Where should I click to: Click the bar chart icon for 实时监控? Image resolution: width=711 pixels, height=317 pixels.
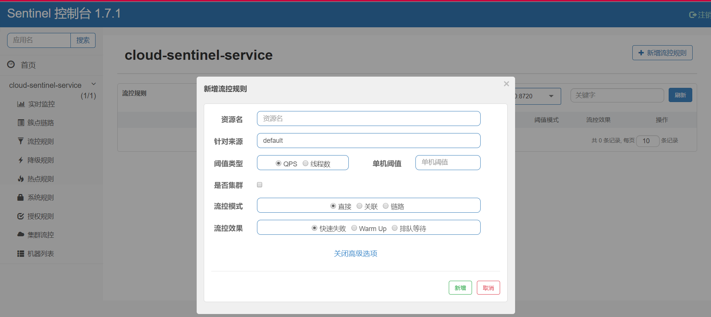(21, 104)
